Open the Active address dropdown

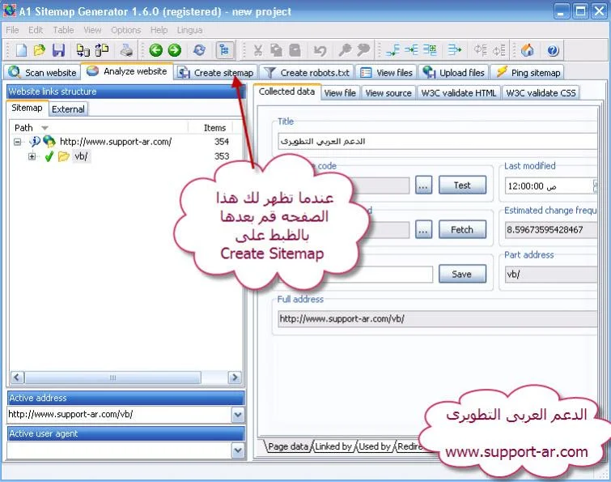237,415
